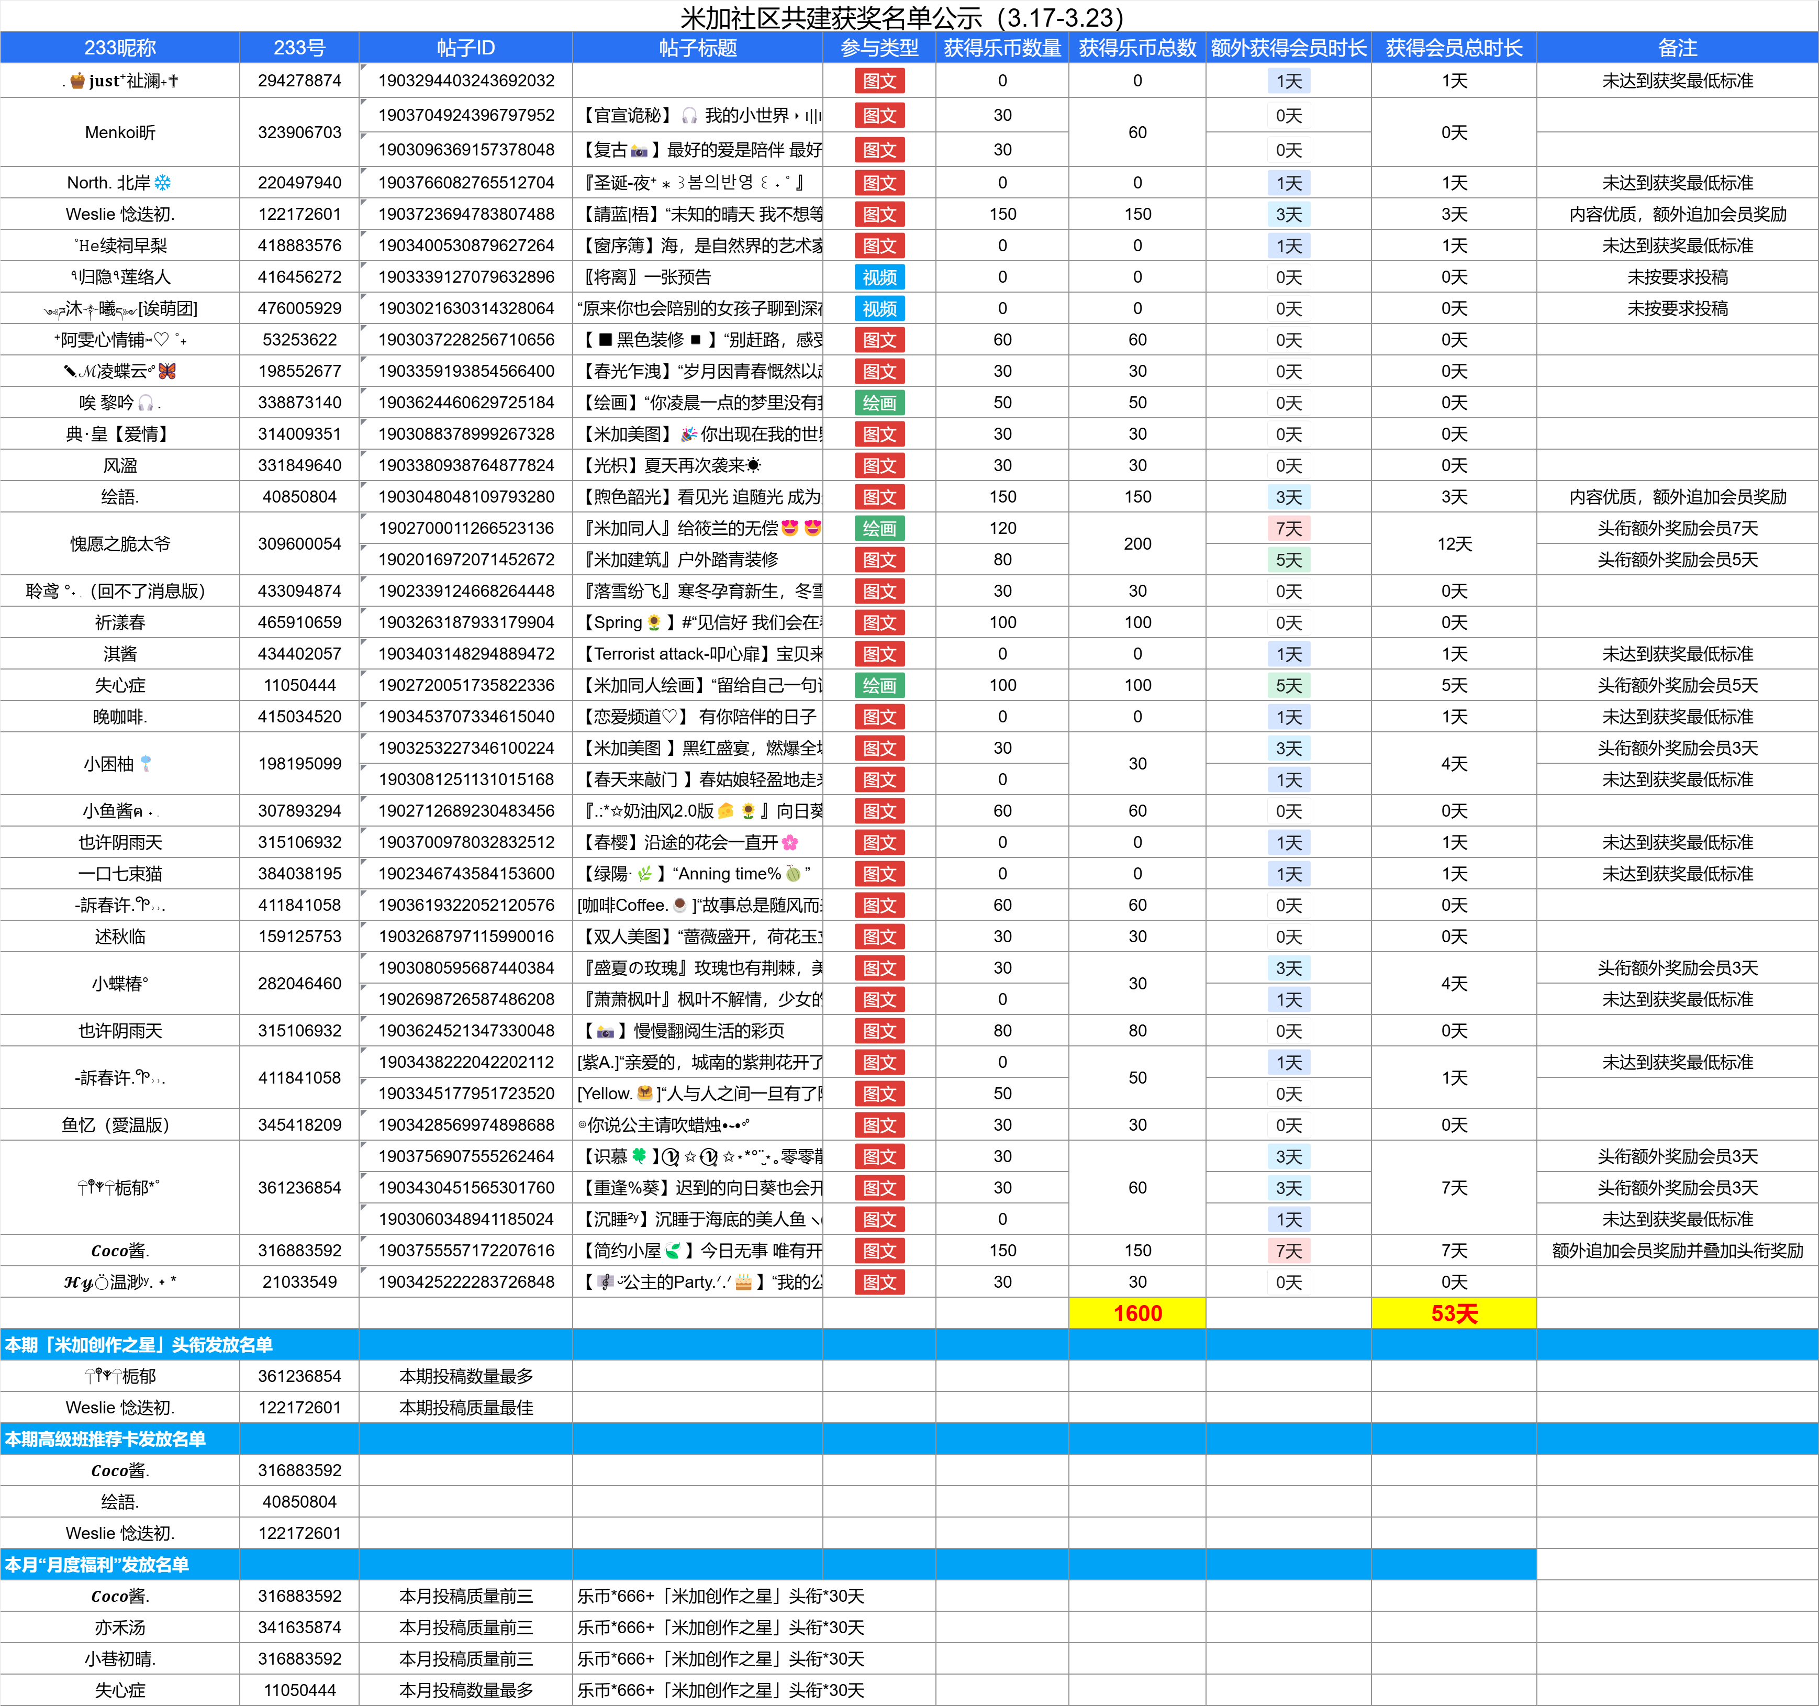Click the 本期投稿数量最多 cell
This screenshot has width=1819, height=1706.
[x=466, y=1376]
